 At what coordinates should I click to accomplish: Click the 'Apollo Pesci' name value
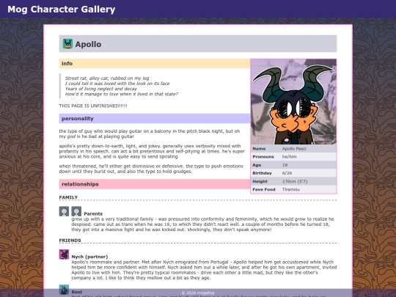pyautogui.click(x=294, y=149)
